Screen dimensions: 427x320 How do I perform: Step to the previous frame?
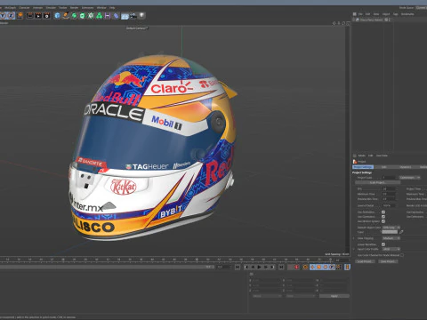[x=253, y=267]
